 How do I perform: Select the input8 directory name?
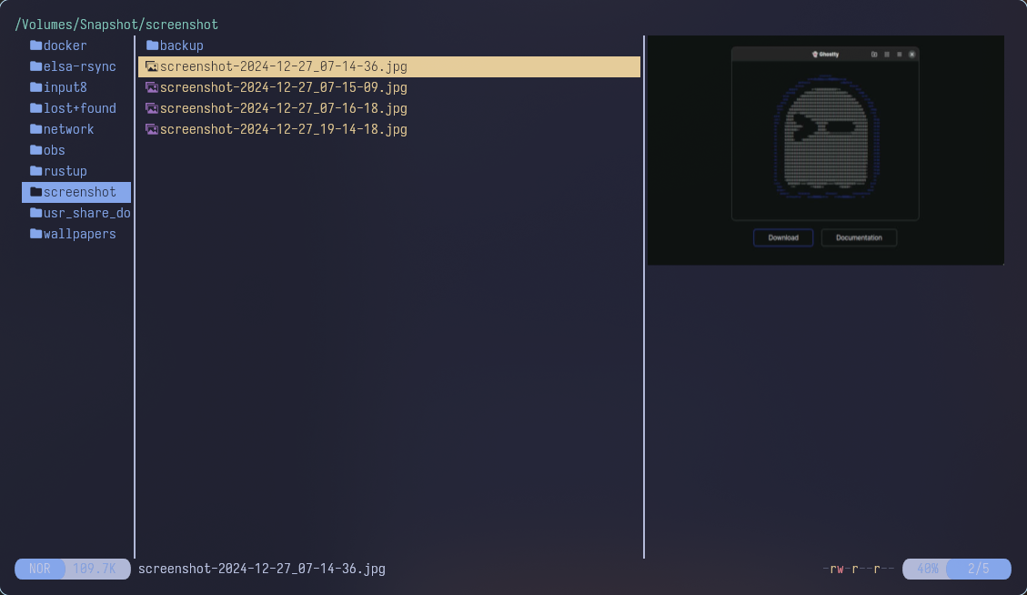[x=65, y=87]
